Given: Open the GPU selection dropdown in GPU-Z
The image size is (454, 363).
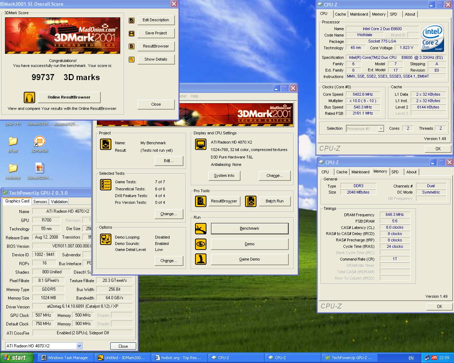Looking at the screenshot, I should coord(79,346).
